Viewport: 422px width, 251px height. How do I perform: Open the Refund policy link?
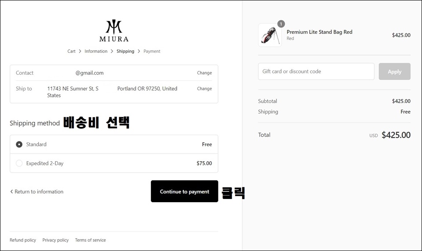23,240
